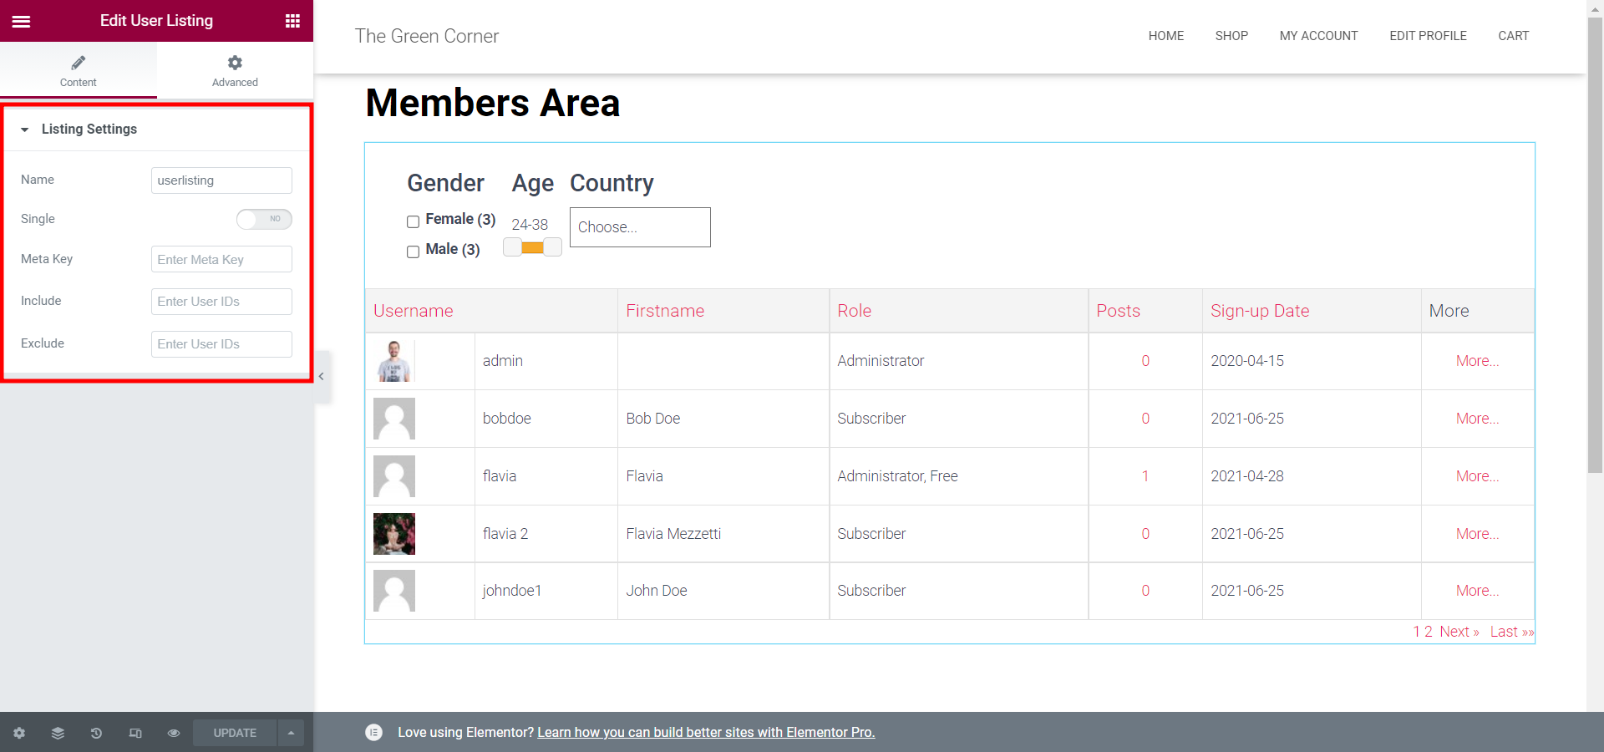Preview changes with the eye icon
Image resolution: width=1604 pixels, height=752 pixels.
coord(173,733)
